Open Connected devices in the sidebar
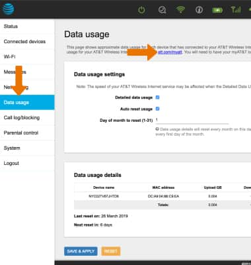This screenshot has height=265, width=251. [x=27, y=42]
